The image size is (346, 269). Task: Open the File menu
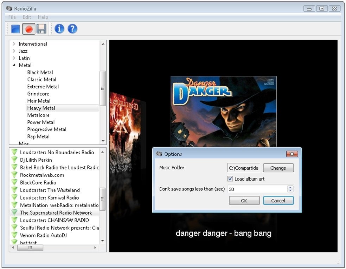pos(12,17)
